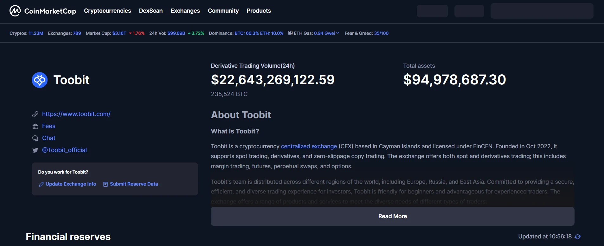Visit the toobit.com website link
This screenshot has width=604, height=246.
(x=76, y=114)
